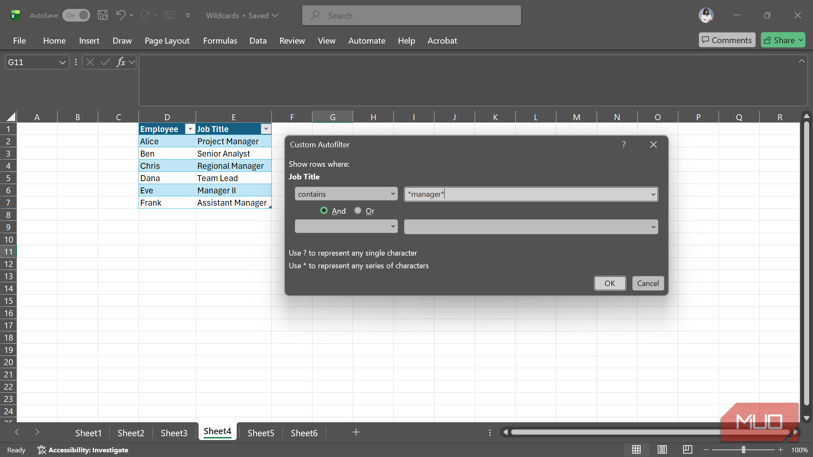813x457 pixels.
Task: Open the second condition operator dropdown
Action: 346,226
